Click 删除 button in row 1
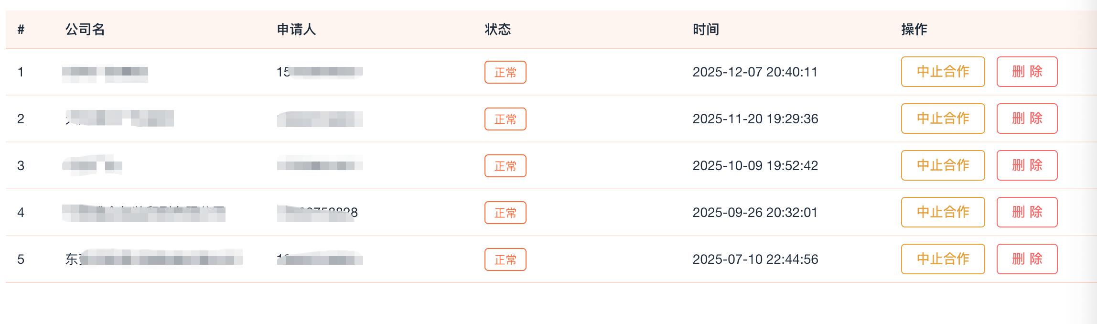Viewport: 1097px width, 324px height. coord(1027,72)
